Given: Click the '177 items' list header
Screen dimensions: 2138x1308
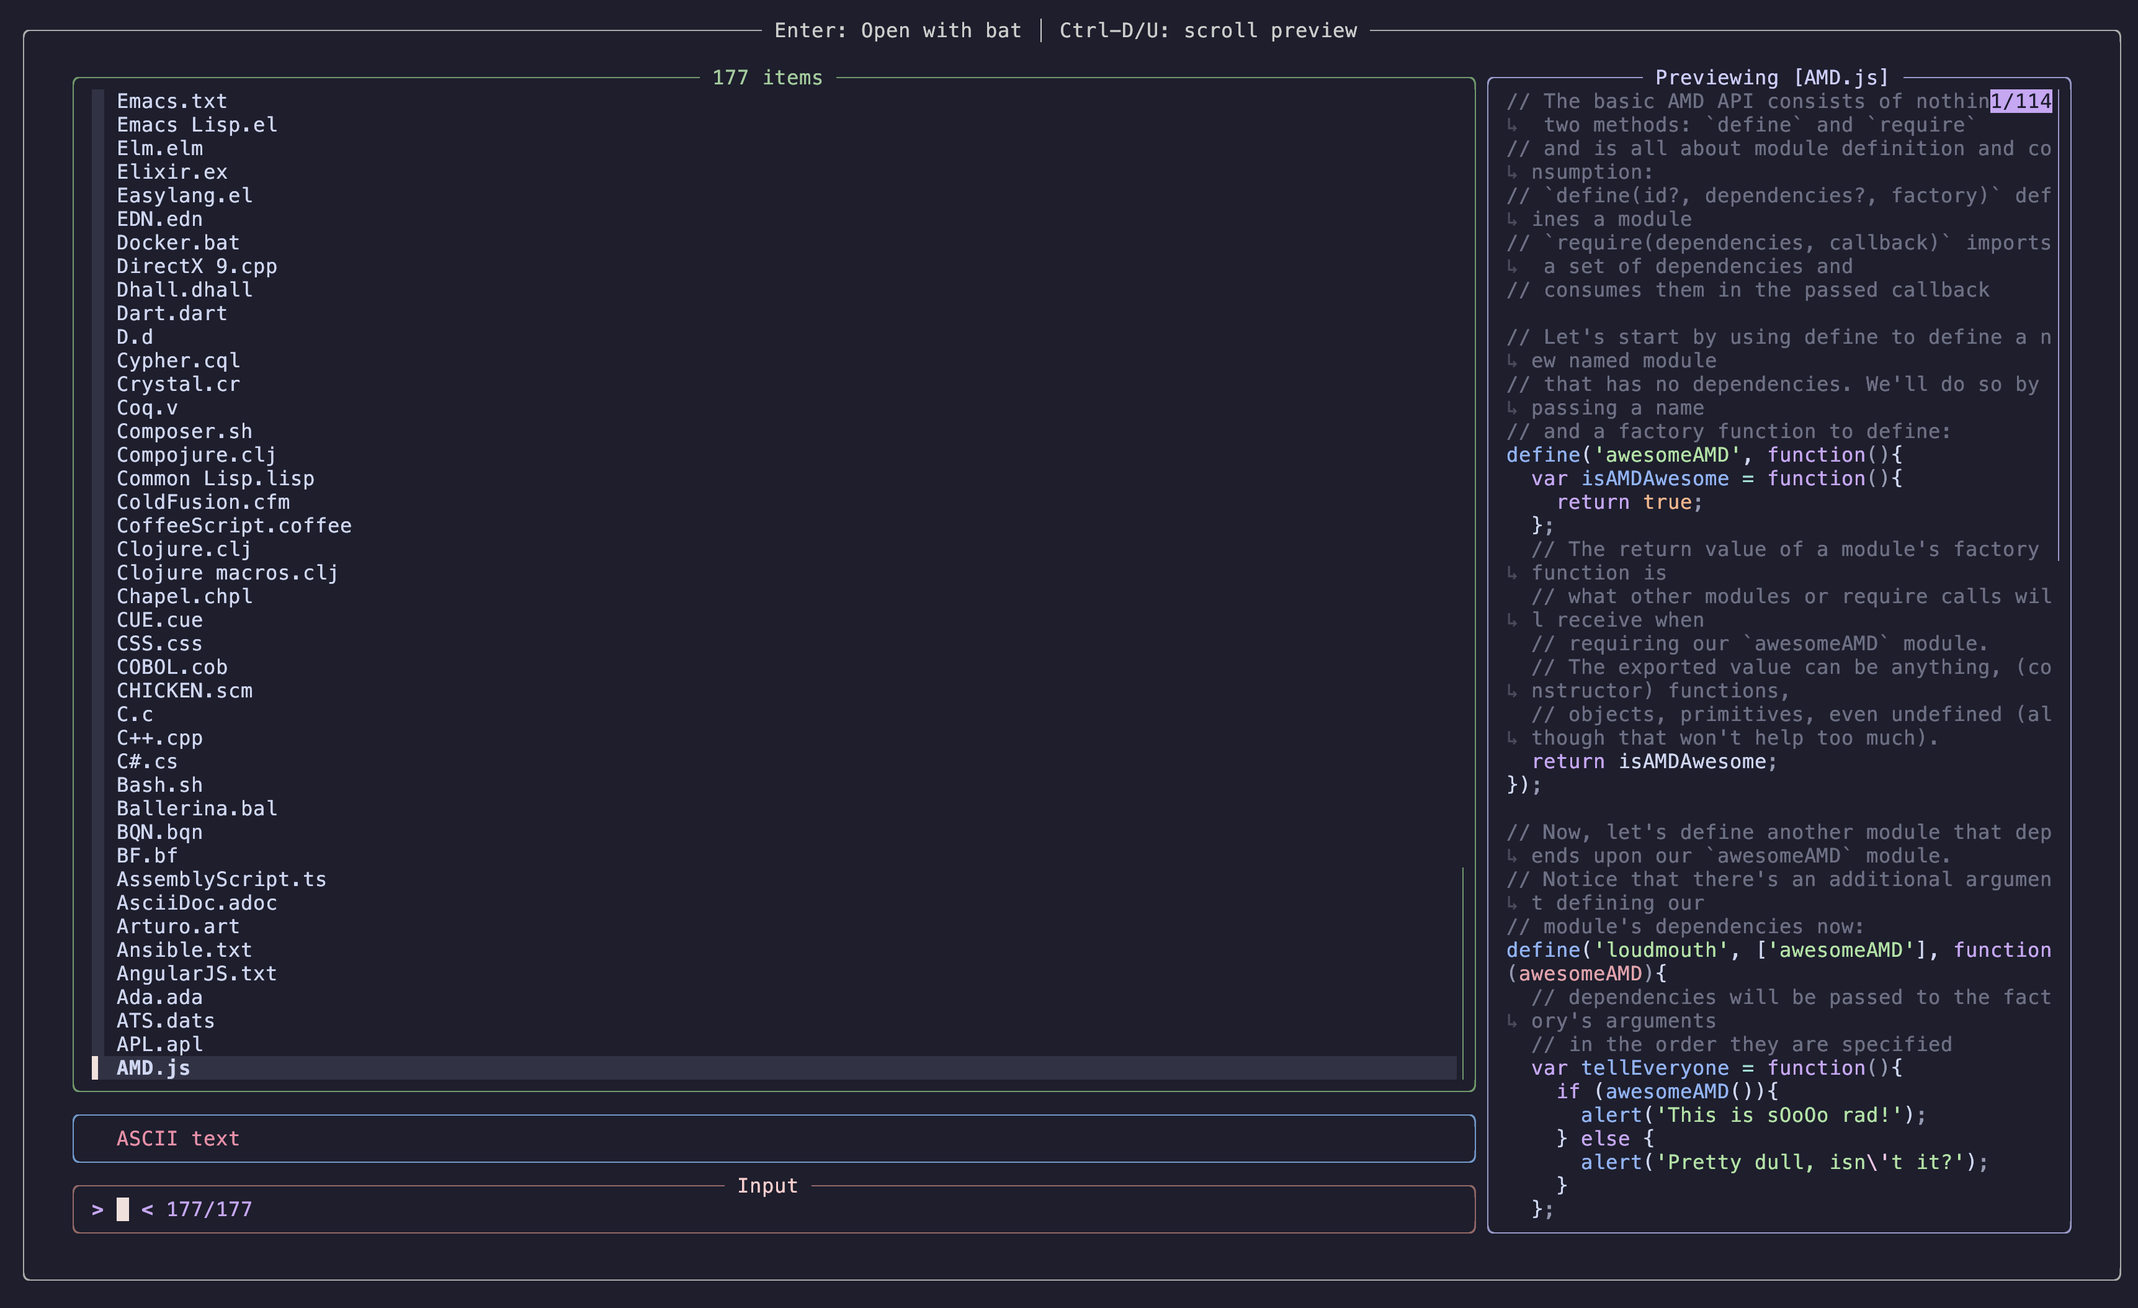Looking at the screenshot, I should 767,77.
